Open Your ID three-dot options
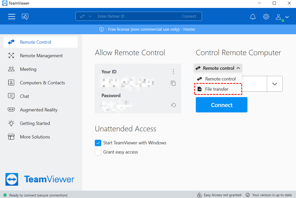296x198 pixels. pyautogui.click(x=173, y=72)
